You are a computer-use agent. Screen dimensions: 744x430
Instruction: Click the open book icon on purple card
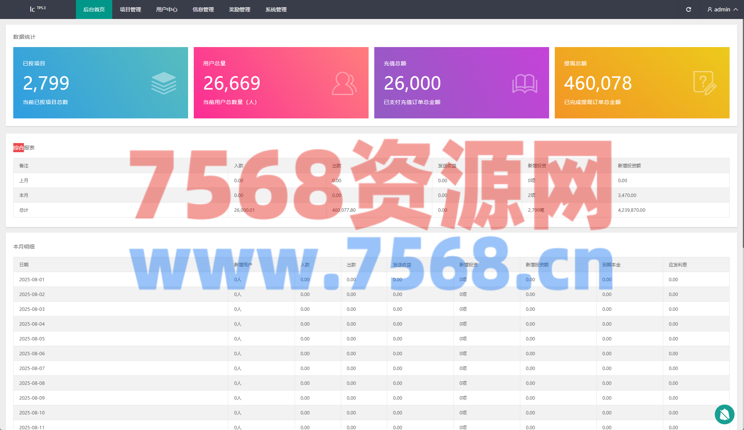point(524,83)
